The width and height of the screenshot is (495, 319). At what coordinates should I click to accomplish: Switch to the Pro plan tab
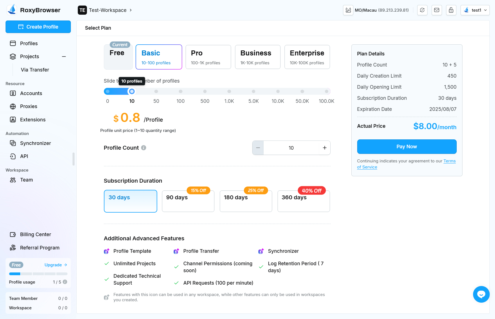coord(208,57)
